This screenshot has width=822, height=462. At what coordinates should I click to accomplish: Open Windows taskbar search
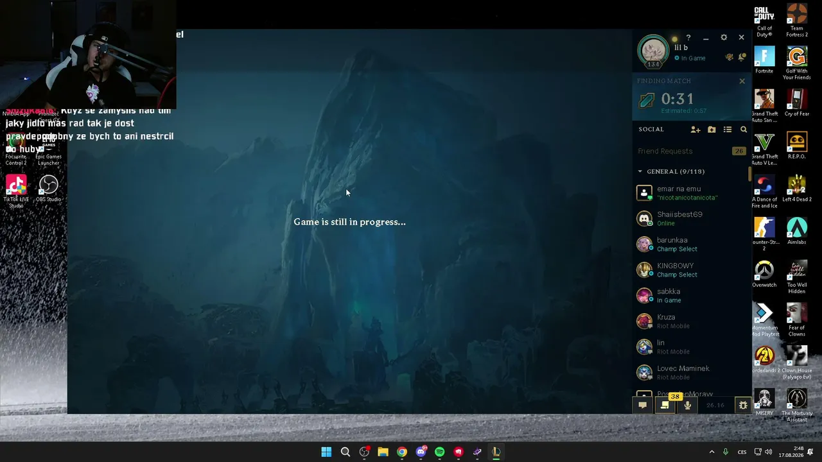[345, 452]
